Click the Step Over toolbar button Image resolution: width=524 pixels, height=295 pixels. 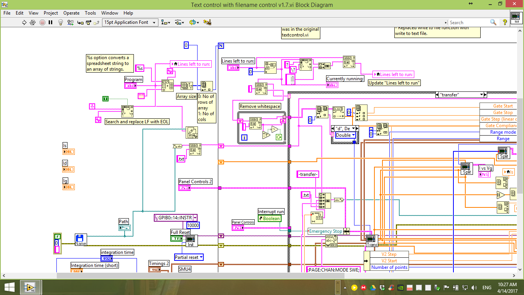88,22
